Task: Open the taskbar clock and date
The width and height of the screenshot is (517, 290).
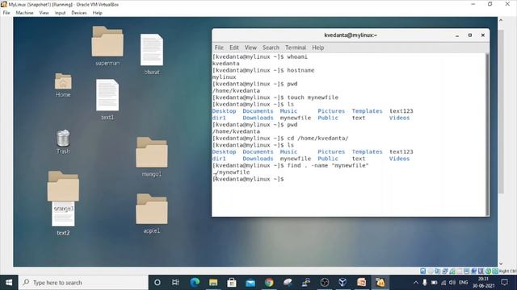Action: pyautogui.click(x=483, y=283)
